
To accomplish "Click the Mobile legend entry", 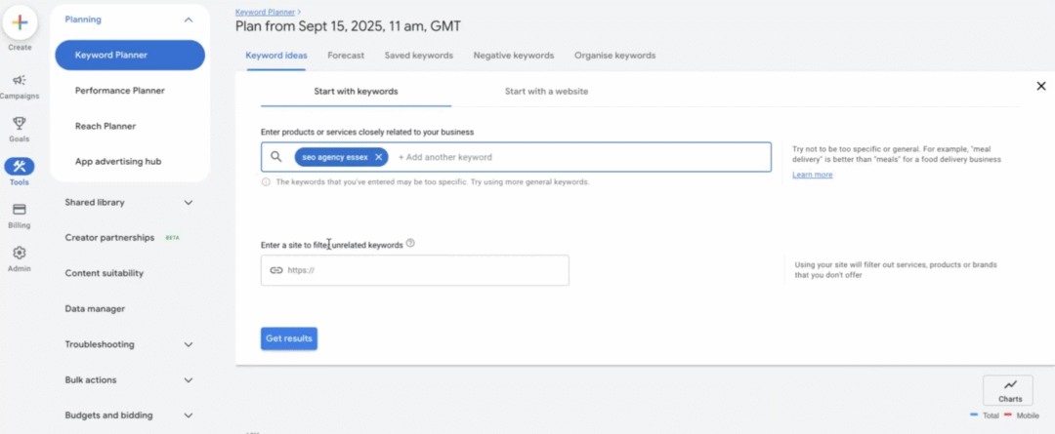I will click(1022, 415).
